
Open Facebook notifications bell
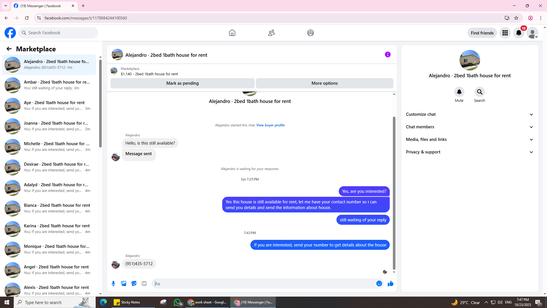[x=519, y=33]
